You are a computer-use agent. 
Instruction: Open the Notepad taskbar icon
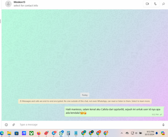point(76,133)
